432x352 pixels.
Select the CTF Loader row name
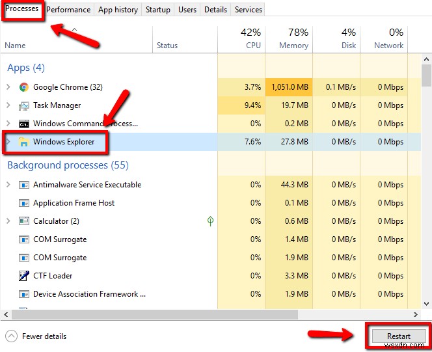point(53,275)
